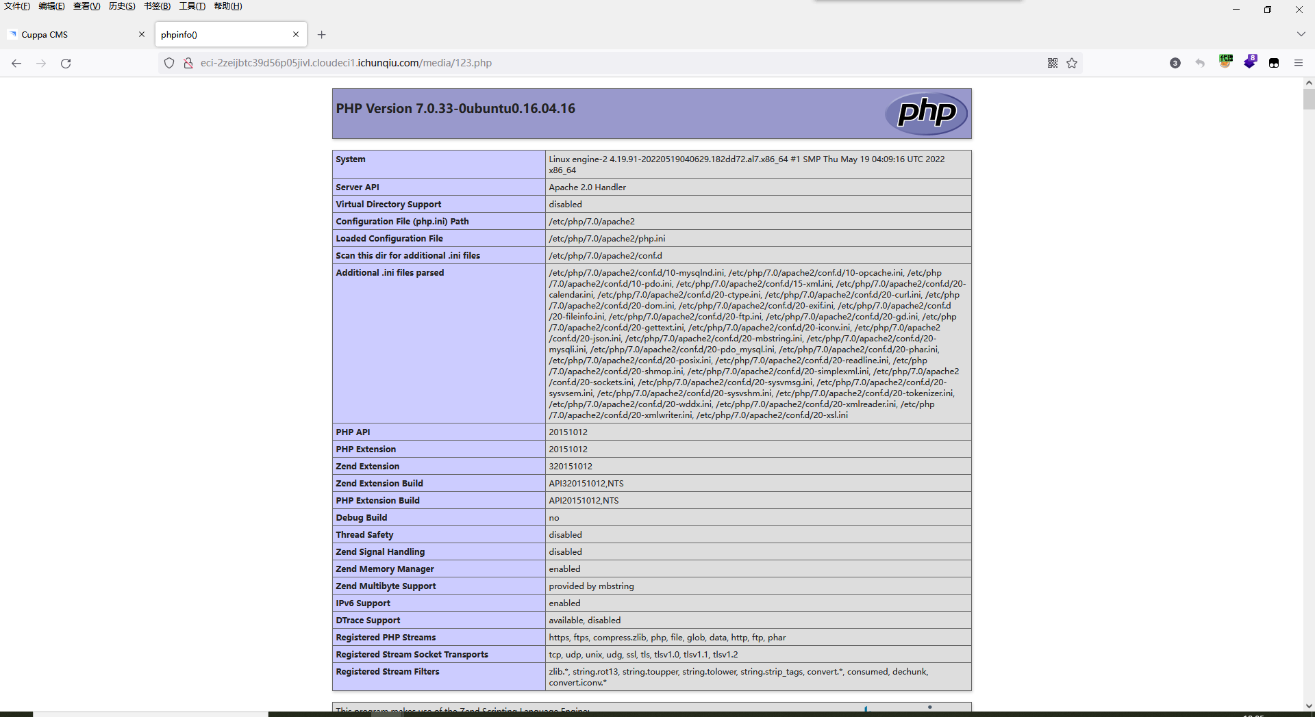The width and height of the screenshot is (1315, 717).
Task: Click the PHP Version 7.0.33 heading
Action: pyautogui.click(x=455, y=108)
